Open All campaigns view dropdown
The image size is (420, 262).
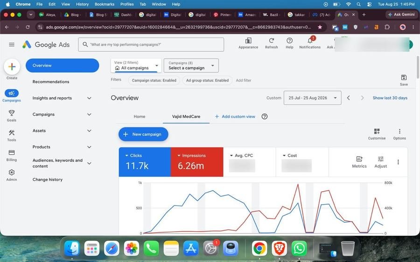click(x=136, y=66)
